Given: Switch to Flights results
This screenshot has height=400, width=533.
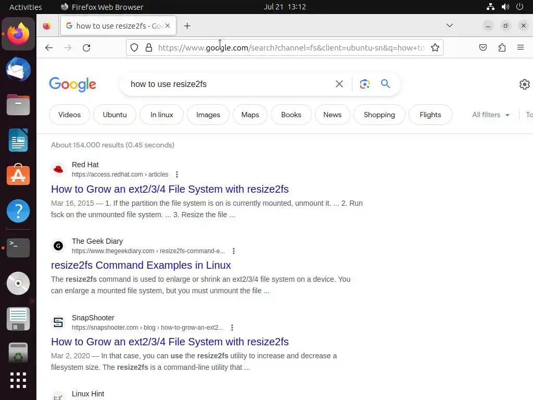Looking at the screenshot, I should (430, 115).
